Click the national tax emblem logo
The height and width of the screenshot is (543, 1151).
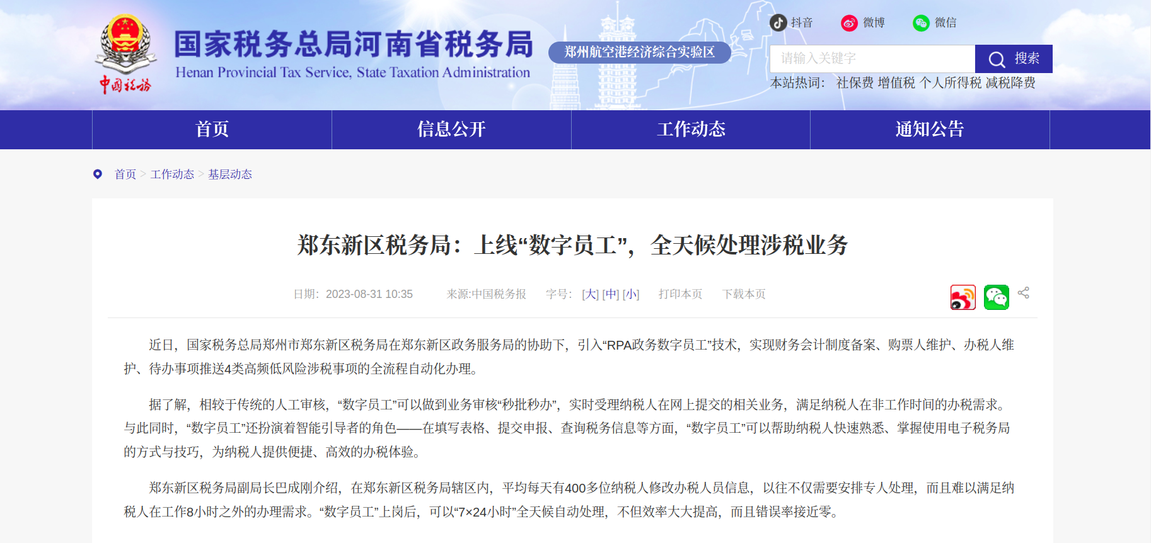[x=125, y=54]
